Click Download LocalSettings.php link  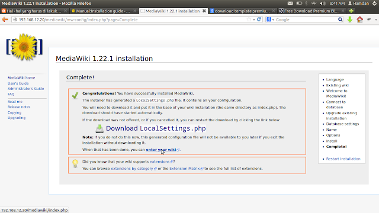pos(156,128)
